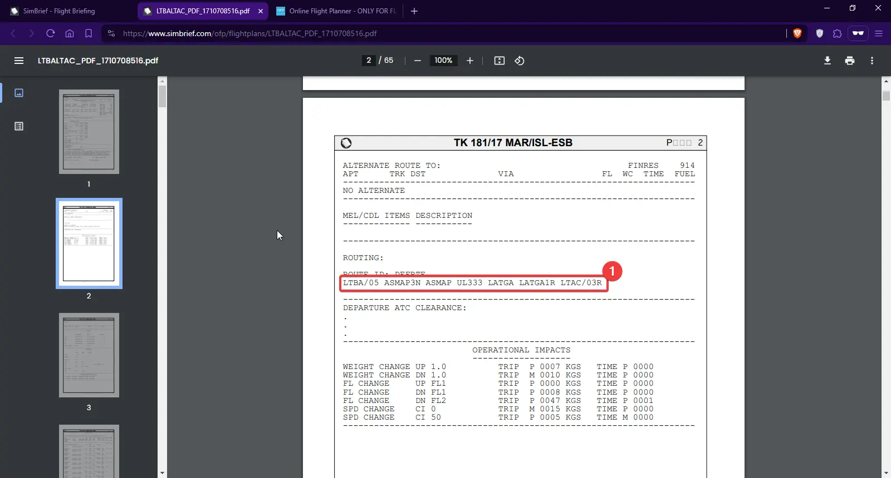The width and height of the screenshot is (891, 478).
Task: Click the MEL/CDL ITEMS DESCRIPTION text
Action: [408, 216]
